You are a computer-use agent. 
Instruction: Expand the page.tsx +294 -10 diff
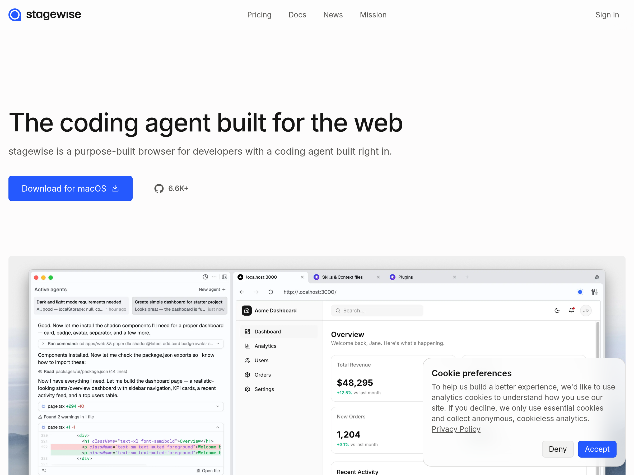[x=218, y=406]
